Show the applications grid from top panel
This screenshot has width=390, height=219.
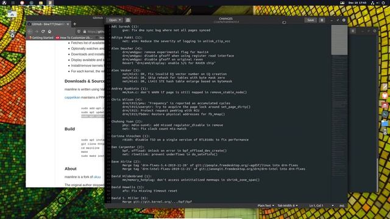pos(13,2)
